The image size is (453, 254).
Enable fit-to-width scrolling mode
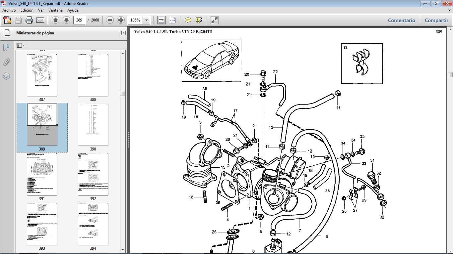click(162, 20)
